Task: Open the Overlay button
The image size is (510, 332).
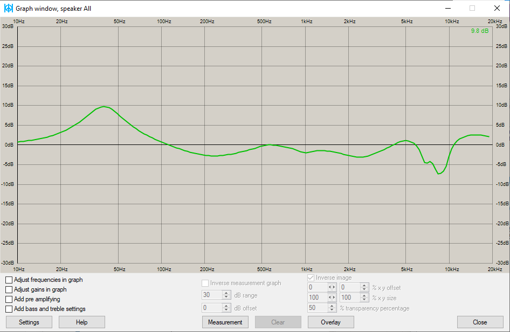Action: pos(331,322)
